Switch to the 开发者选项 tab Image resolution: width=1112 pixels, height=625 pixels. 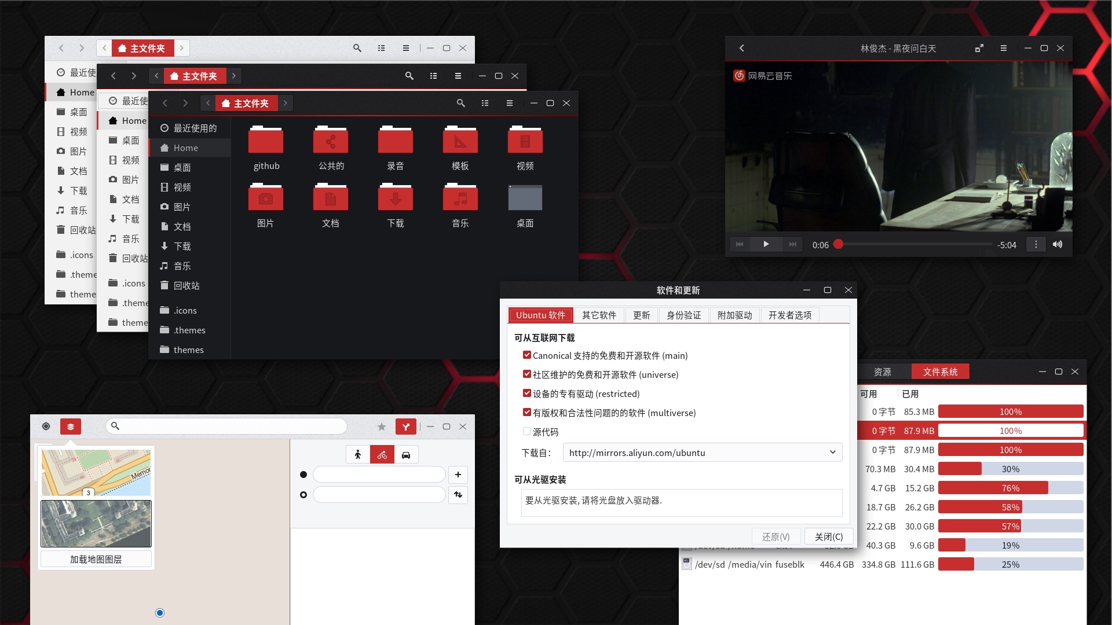(790, 315)
